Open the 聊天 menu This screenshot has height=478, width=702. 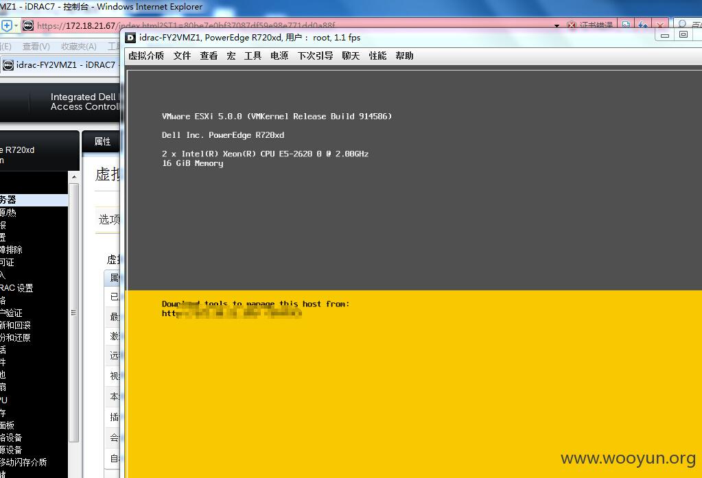pos(351,56)
